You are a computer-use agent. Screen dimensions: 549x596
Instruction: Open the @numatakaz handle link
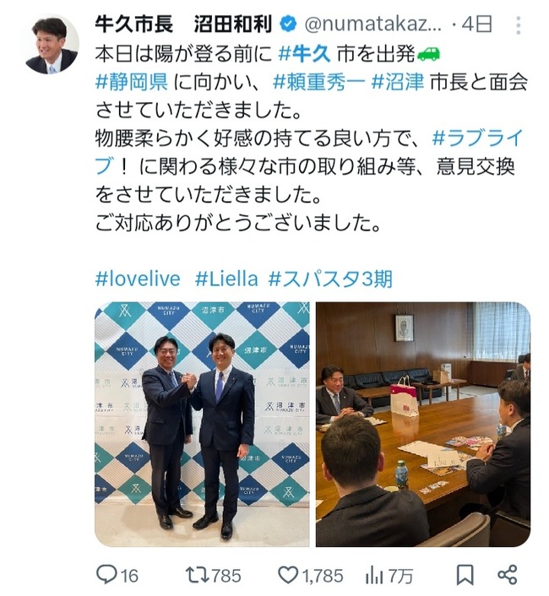pos(373,24)
